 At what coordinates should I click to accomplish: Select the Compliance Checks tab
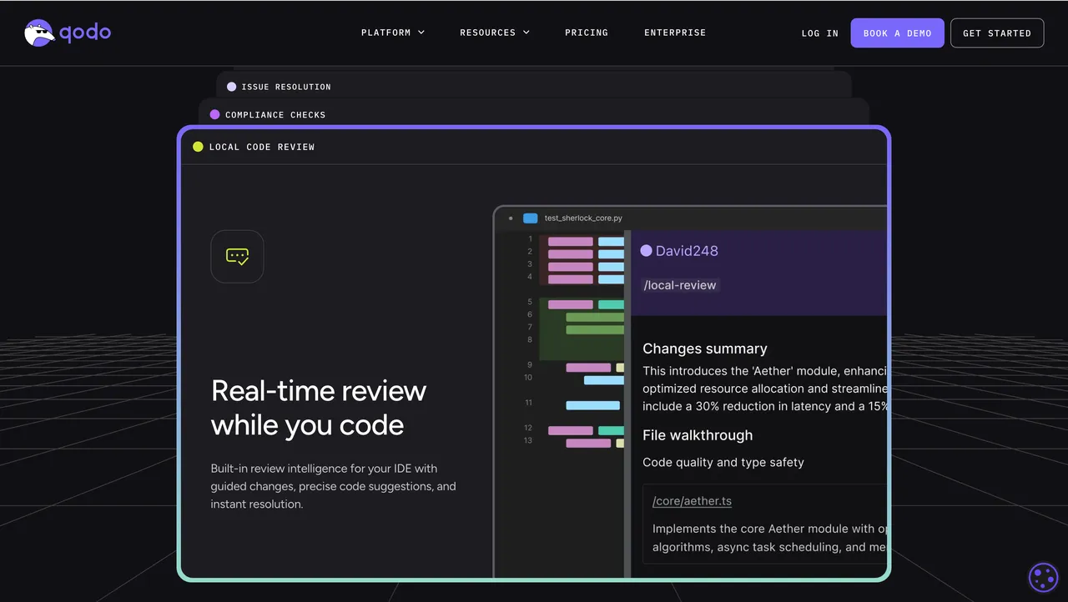pyautogui.click(x=275, y=115)
